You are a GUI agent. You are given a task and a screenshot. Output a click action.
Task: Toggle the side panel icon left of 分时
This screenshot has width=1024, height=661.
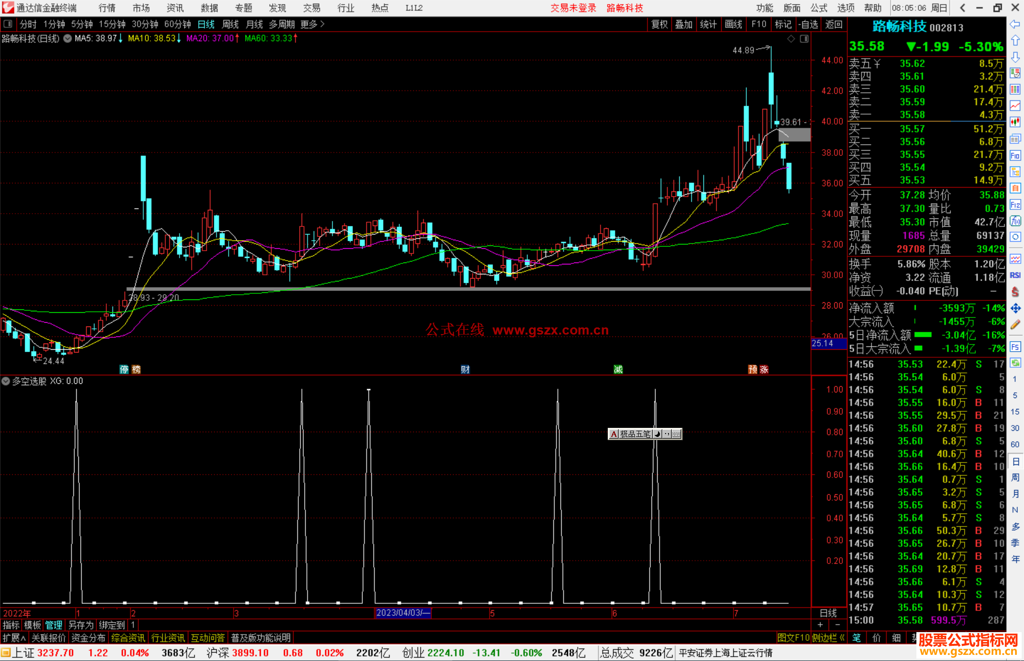[x=8, y=24]
